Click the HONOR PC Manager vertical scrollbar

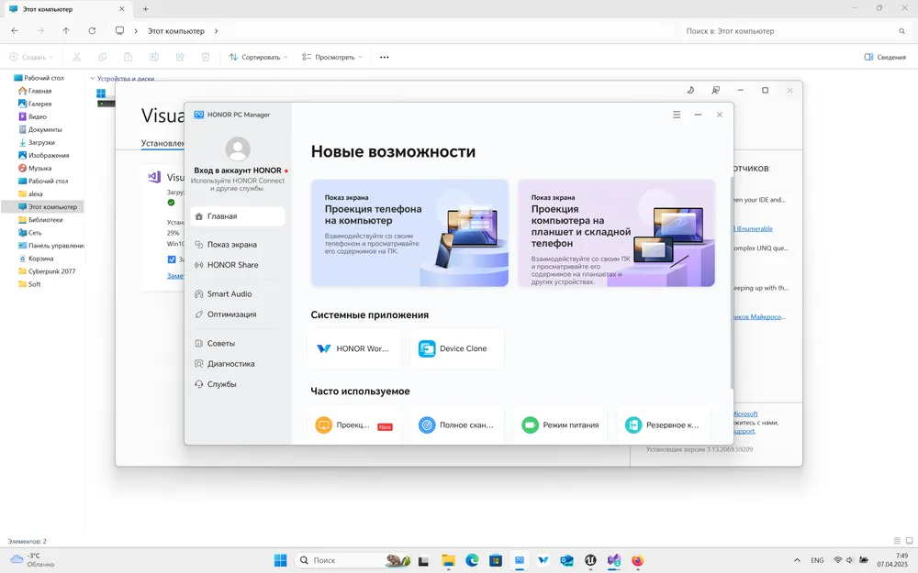(731, 275)
